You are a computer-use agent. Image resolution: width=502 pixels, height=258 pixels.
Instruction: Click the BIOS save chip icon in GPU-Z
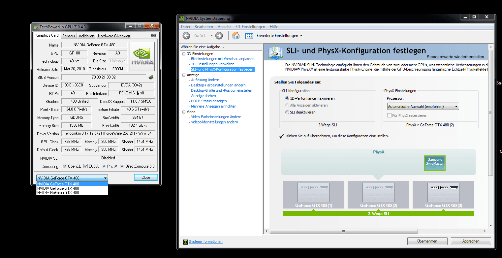tap(151, 77)
